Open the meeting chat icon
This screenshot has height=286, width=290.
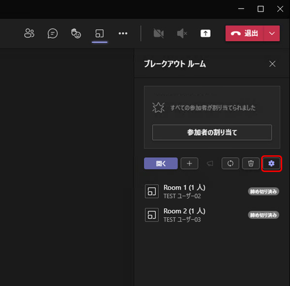coord(53,33)
